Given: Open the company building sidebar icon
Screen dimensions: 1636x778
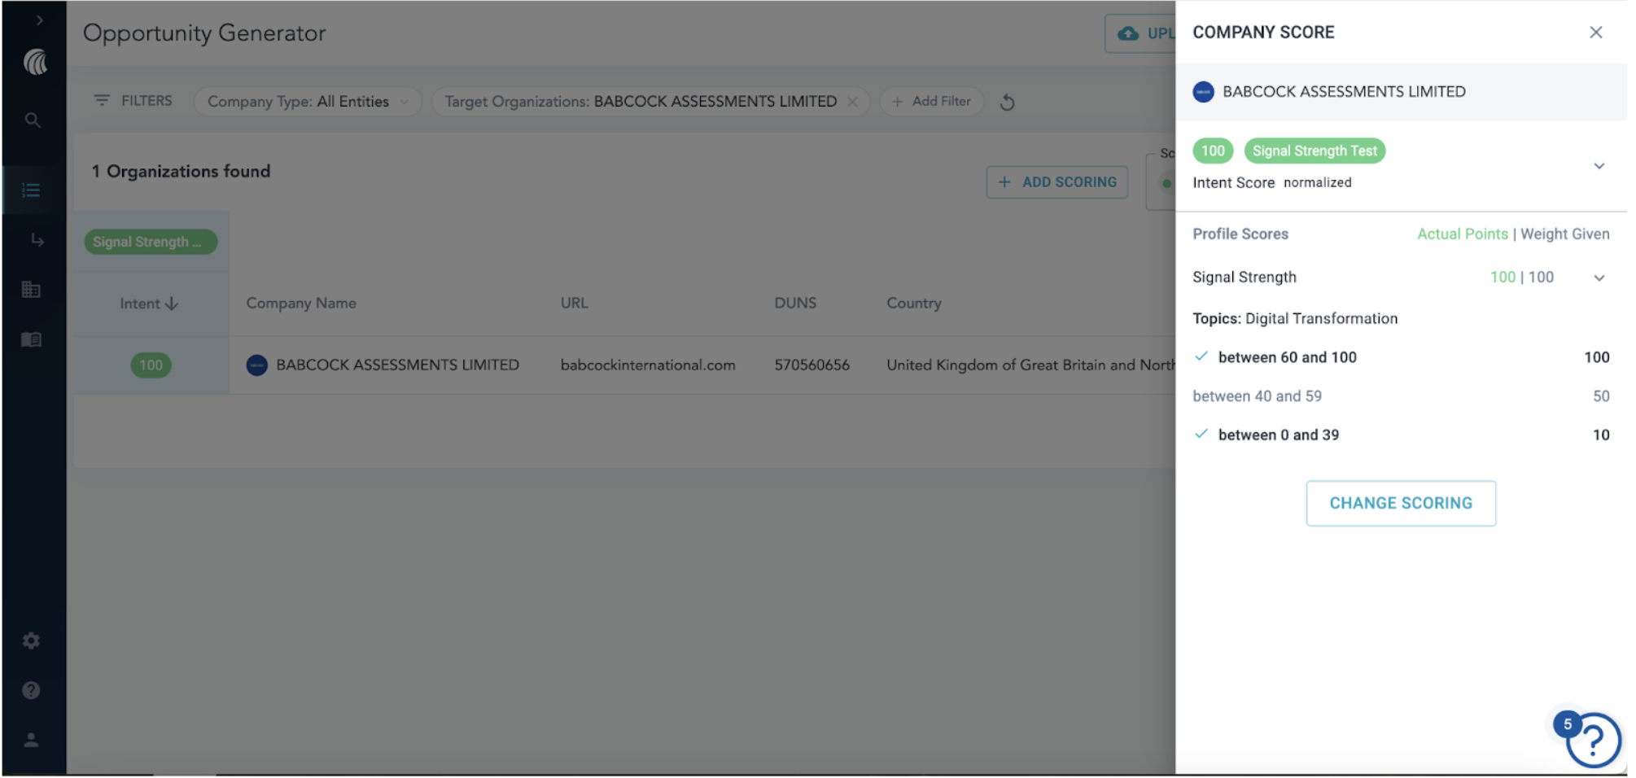Looking at the screenshot, I should pyautogui.click(x=32, y=290).
